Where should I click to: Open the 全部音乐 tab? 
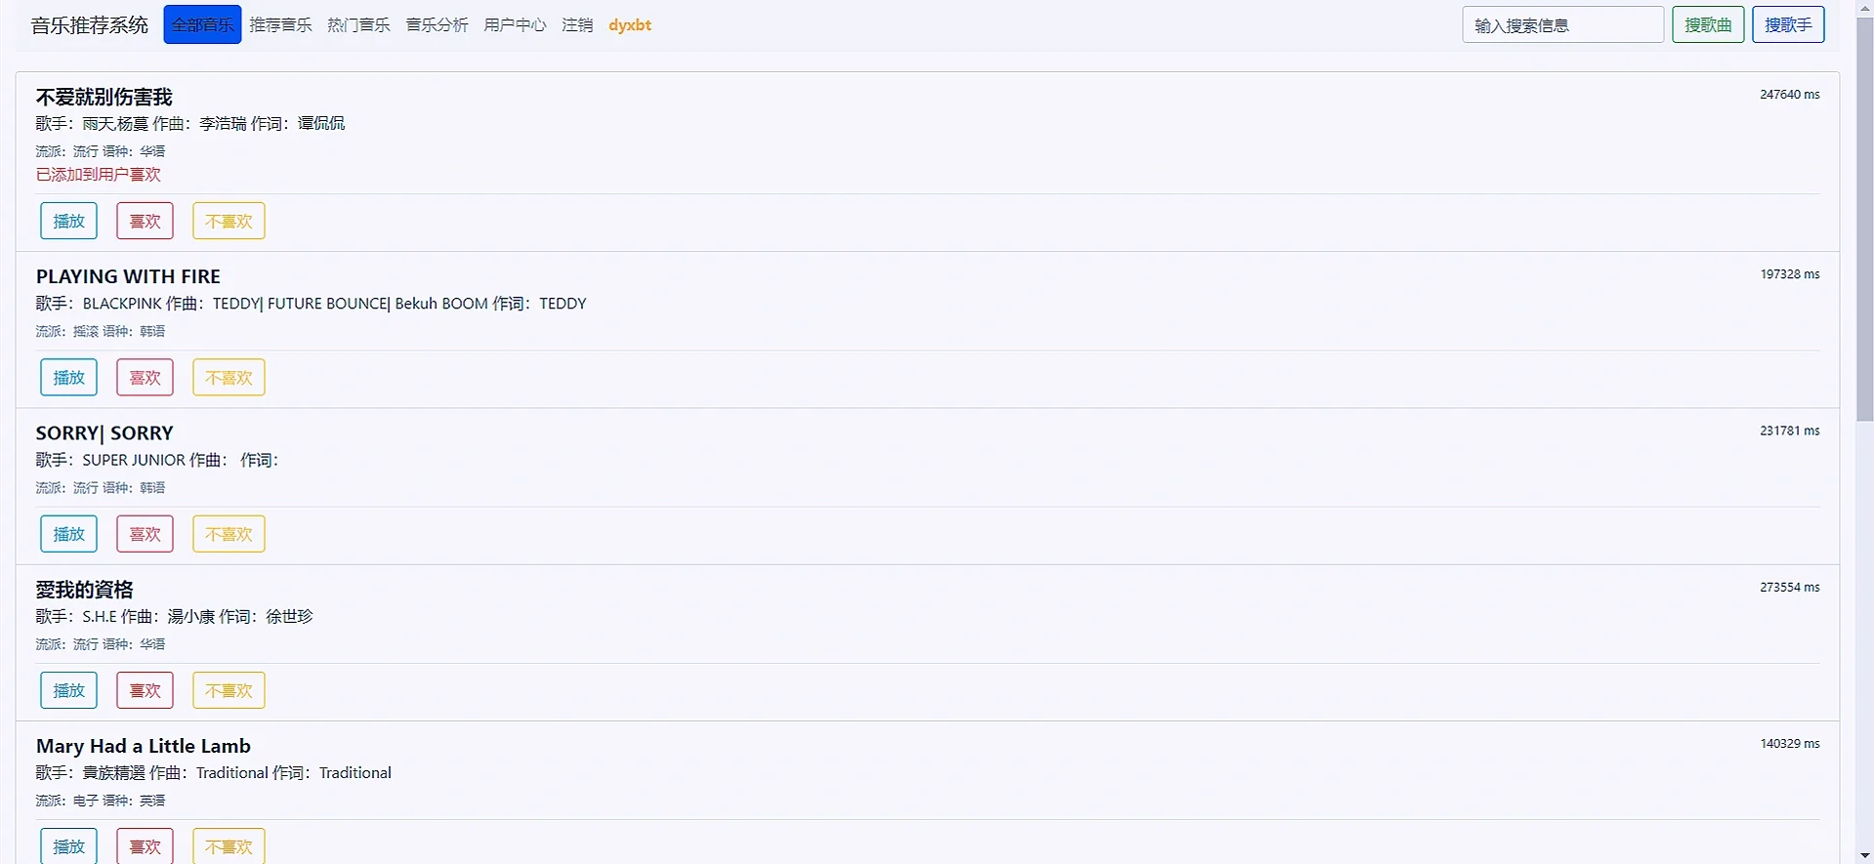(x=202, y=25)
